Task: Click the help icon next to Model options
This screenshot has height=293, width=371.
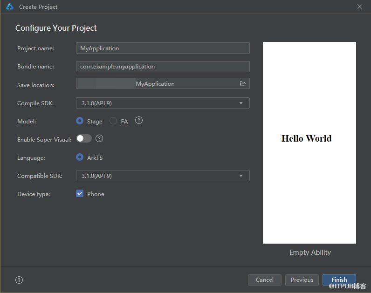Action: tap(139, 121)
